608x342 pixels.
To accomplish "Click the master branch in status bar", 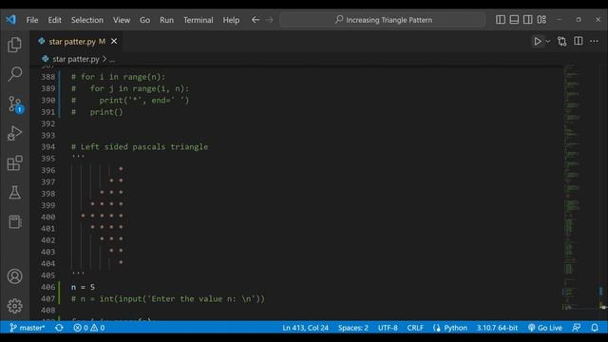I will [28, 328].
